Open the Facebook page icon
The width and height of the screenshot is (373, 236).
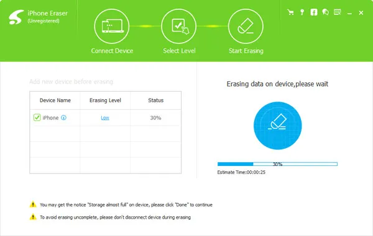point(314,12)
